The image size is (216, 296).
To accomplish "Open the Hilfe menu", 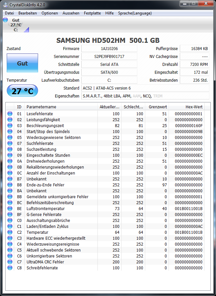I will (x=110, y=13).
